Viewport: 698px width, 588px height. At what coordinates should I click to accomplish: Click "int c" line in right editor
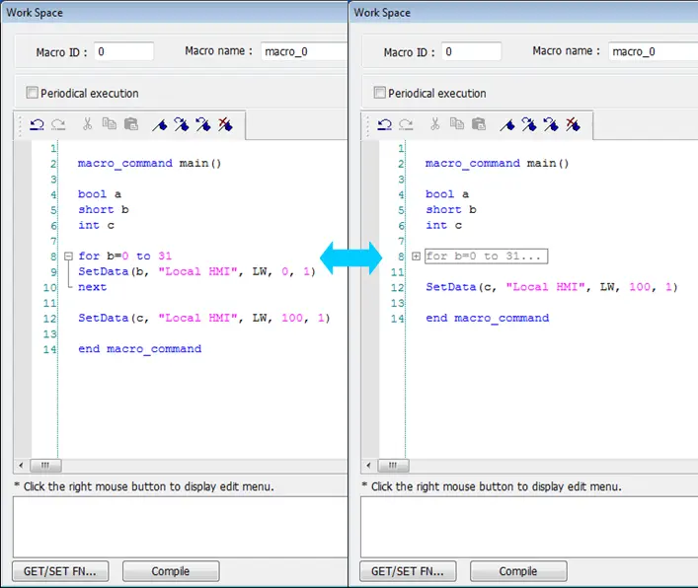click(444, 225)
